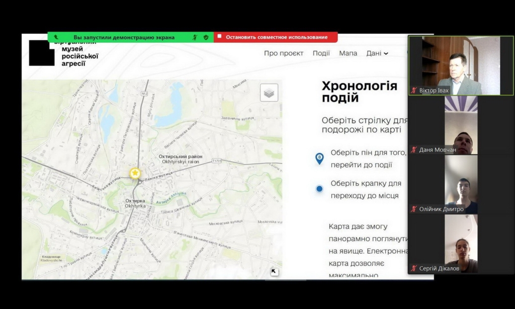Click the shield icon in the sharing bar

(206, 37)
